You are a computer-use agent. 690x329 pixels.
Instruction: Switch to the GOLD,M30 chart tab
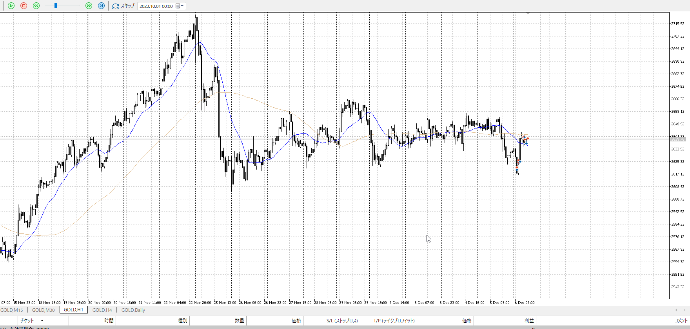pyautogui.click(x=43, y=310)
